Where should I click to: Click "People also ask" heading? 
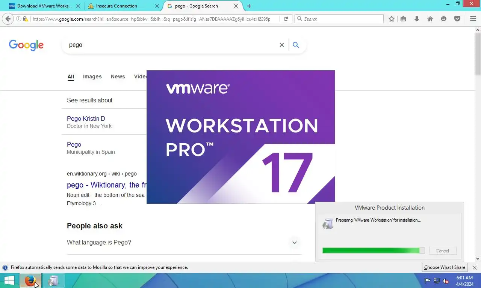click(x=95, y=226)
